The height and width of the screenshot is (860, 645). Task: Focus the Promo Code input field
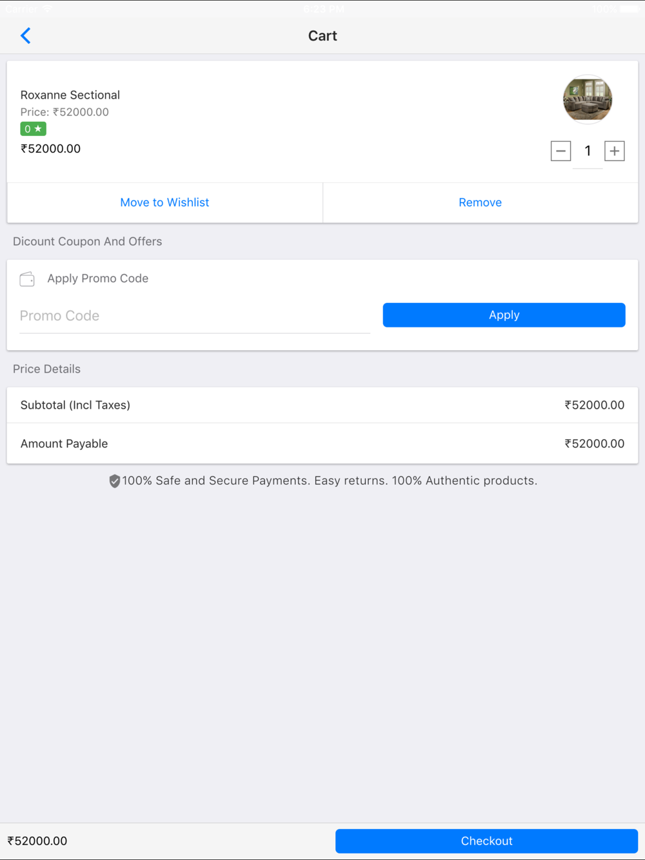pos(195,316)
